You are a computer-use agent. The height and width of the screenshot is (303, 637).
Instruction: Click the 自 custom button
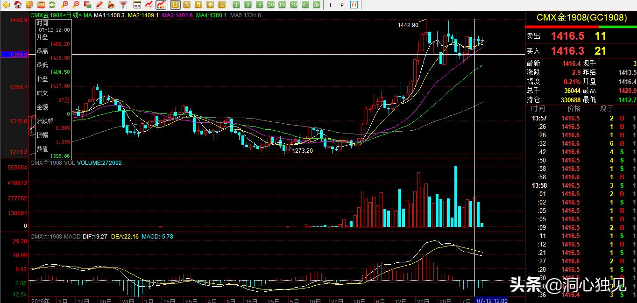coord(354,5)
